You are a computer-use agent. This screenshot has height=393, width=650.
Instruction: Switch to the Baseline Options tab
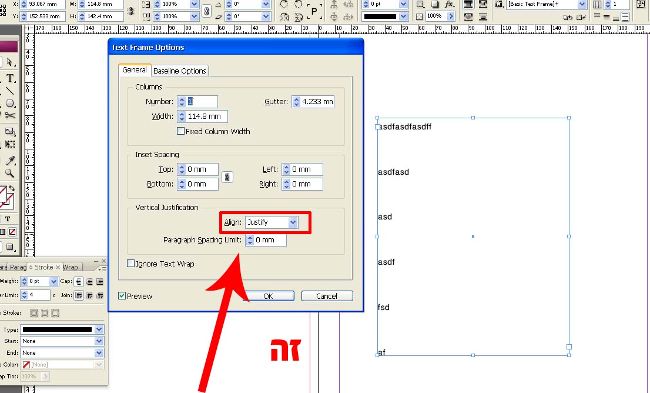(179, 71)
